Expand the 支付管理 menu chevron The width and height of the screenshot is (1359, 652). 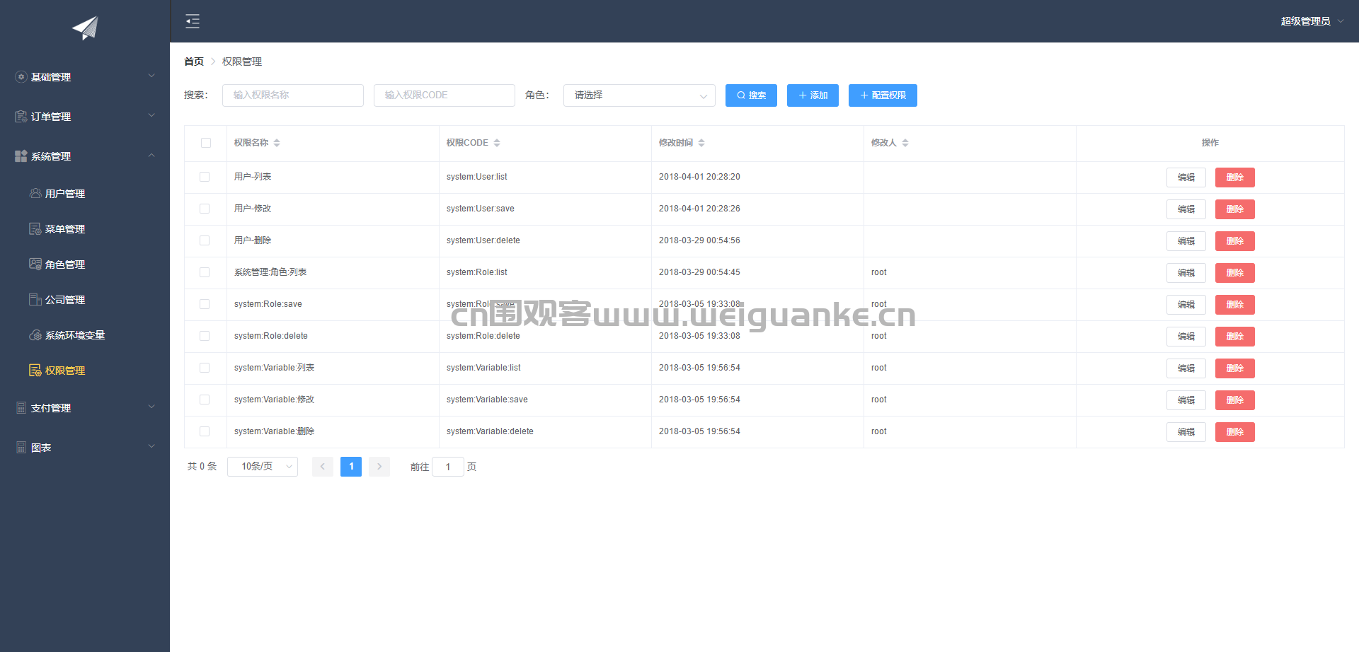(151, 407)
